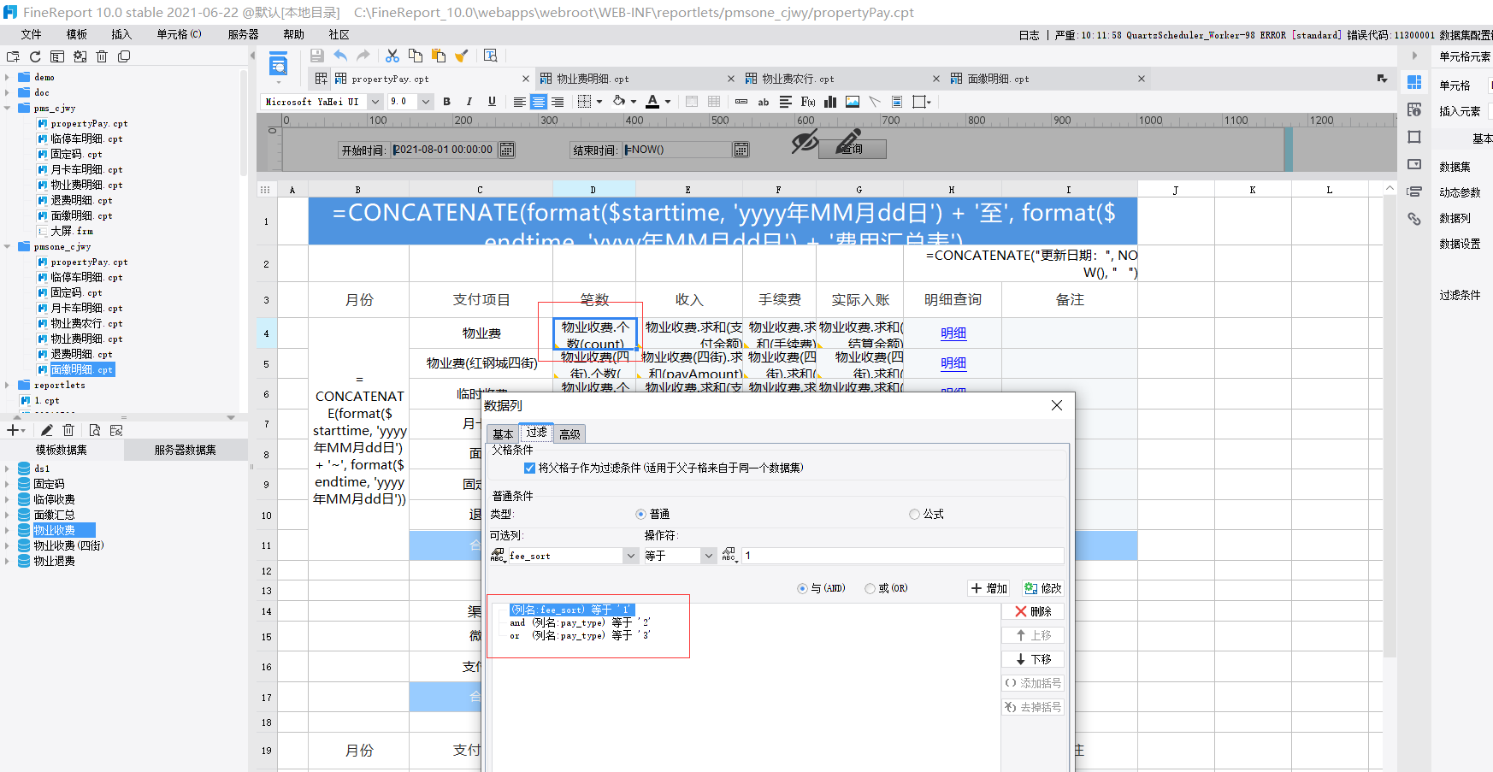Open the hyperlink icon in right sidebar
Screen dimensions: 1493x772
(x=1414, y=219)
